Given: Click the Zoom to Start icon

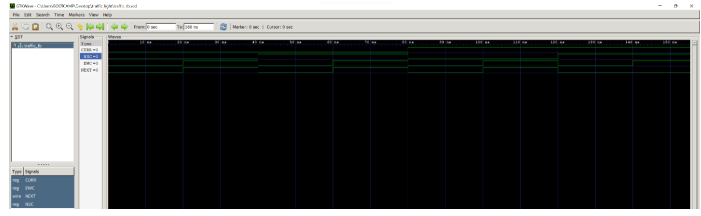Looking at the screenshot, I should (90, 27).
